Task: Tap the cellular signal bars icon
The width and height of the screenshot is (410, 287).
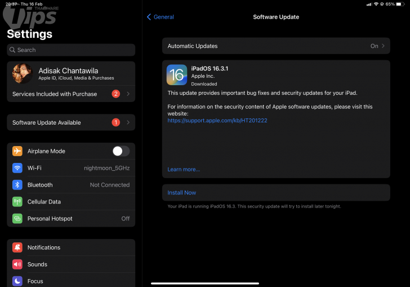Action: coord(369,4)
